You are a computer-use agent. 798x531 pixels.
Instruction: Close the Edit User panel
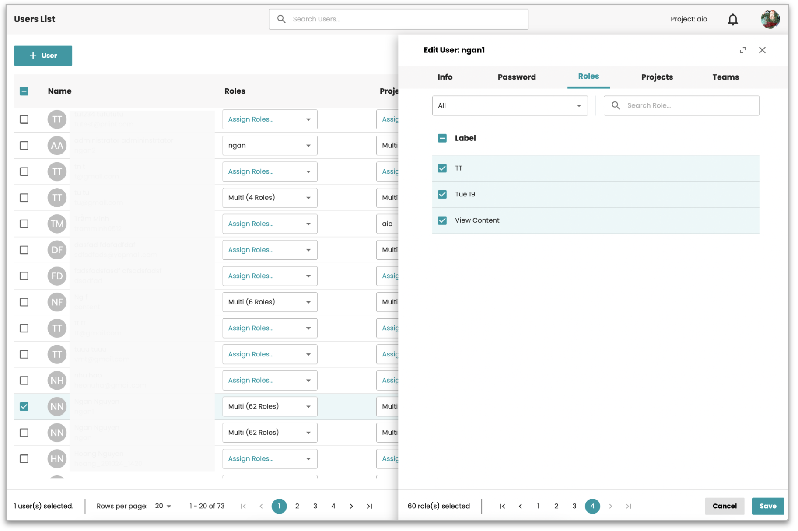[x=762, y=50]
